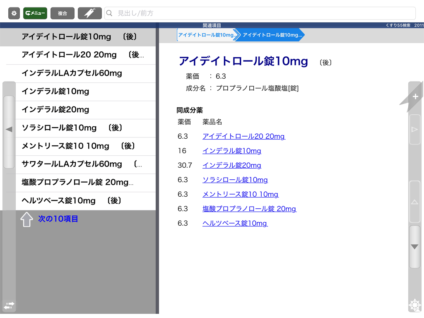This screenshot has width=424, height=318.
Task: Click the pen handwriting input icon
Action: (x=90, y=13)
